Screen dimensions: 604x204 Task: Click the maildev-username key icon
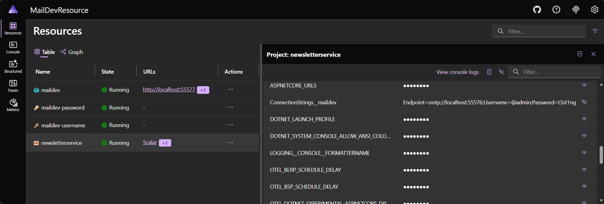(36, 125)
